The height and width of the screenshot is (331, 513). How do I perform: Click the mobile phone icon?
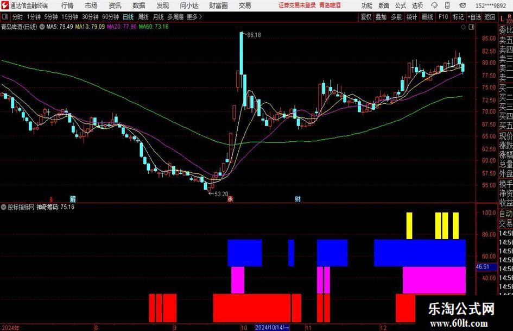(x=447, y=5)
